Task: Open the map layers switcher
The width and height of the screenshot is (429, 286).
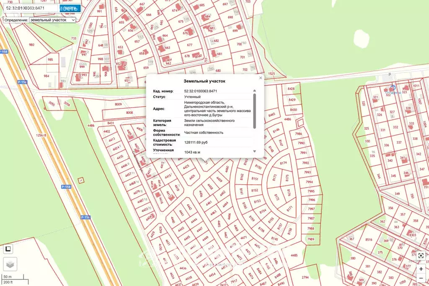Action: tap(10, 264)
